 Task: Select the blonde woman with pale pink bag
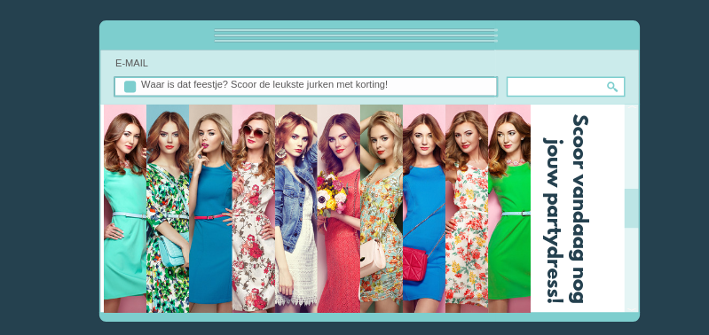(x=382, y=208)
